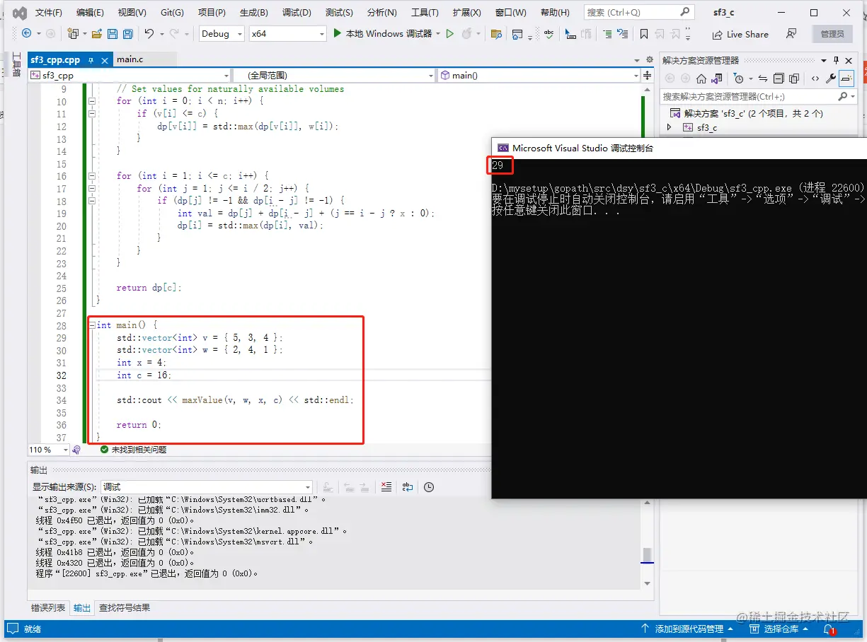Viewport: 867px width, 642px height.
Task: Toggle auto-hide pin on Solution Explorer panel
Action: [837, 60]
